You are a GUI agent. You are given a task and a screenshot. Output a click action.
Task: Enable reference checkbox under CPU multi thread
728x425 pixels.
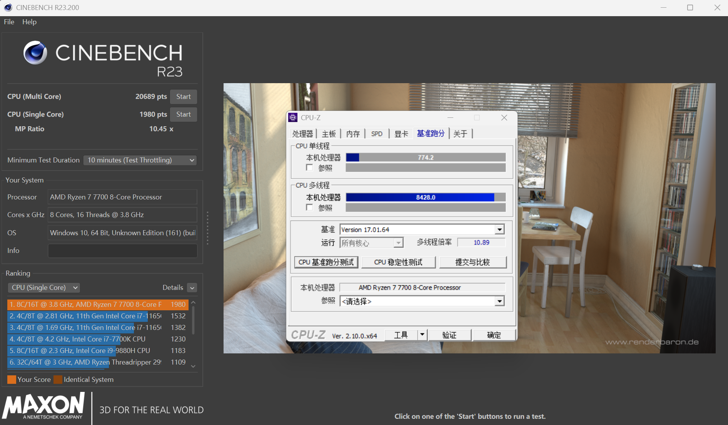click(309, 207)
